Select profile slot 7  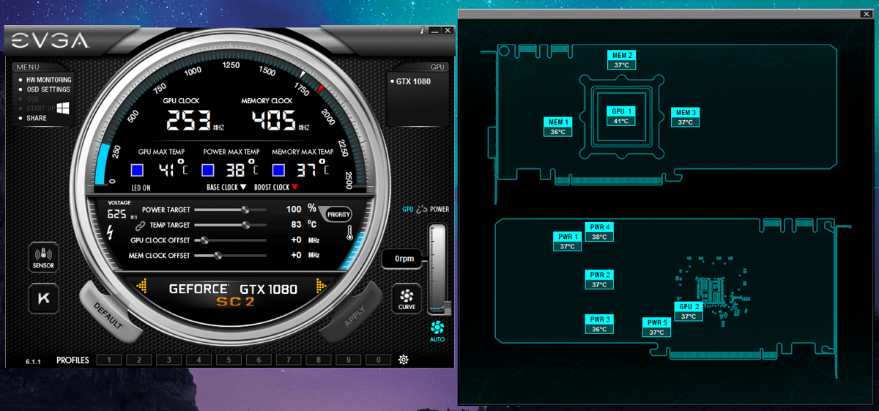point(289,360)
